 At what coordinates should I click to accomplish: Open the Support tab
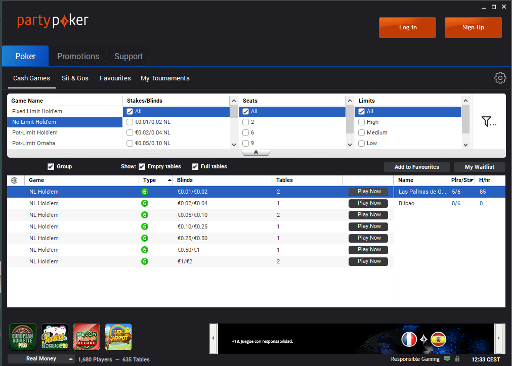pos(129,56)
